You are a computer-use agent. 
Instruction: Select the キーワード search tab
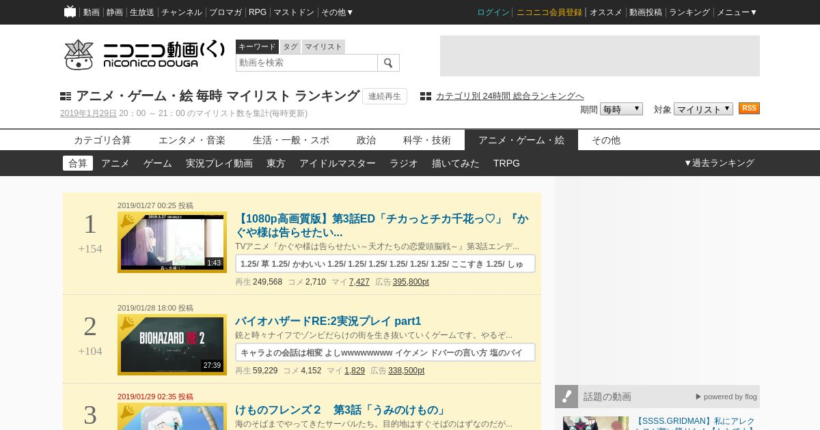tap(257, 46)
